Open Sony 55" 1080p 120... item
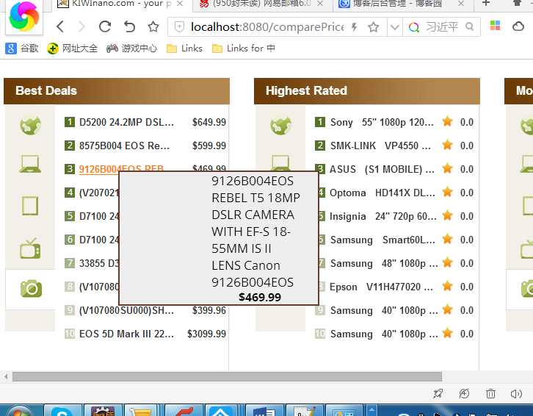This screenshot has width=533, height=416. tap(382, 122)
